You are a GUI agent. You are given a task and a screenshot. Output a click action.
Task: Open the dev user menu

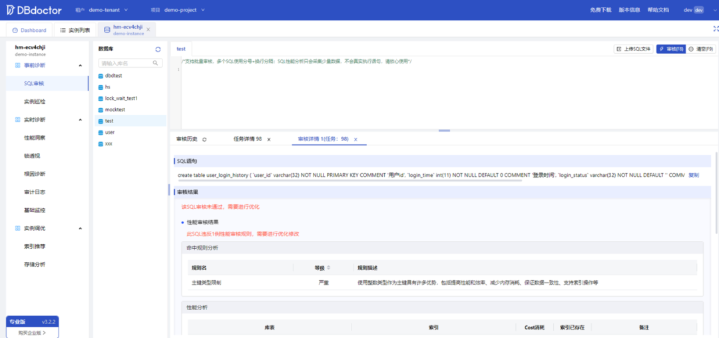tap(694, 9)
